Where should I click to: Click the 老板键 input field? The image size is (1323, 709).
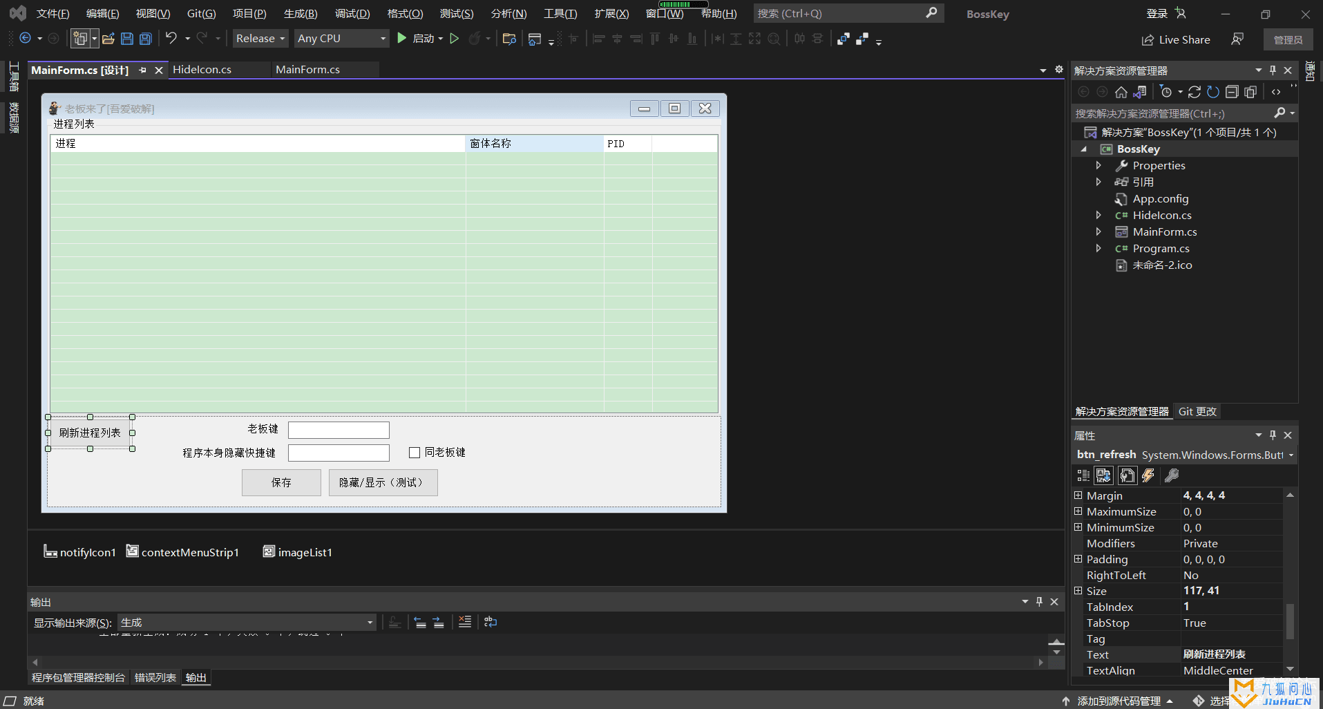(339, 430)
